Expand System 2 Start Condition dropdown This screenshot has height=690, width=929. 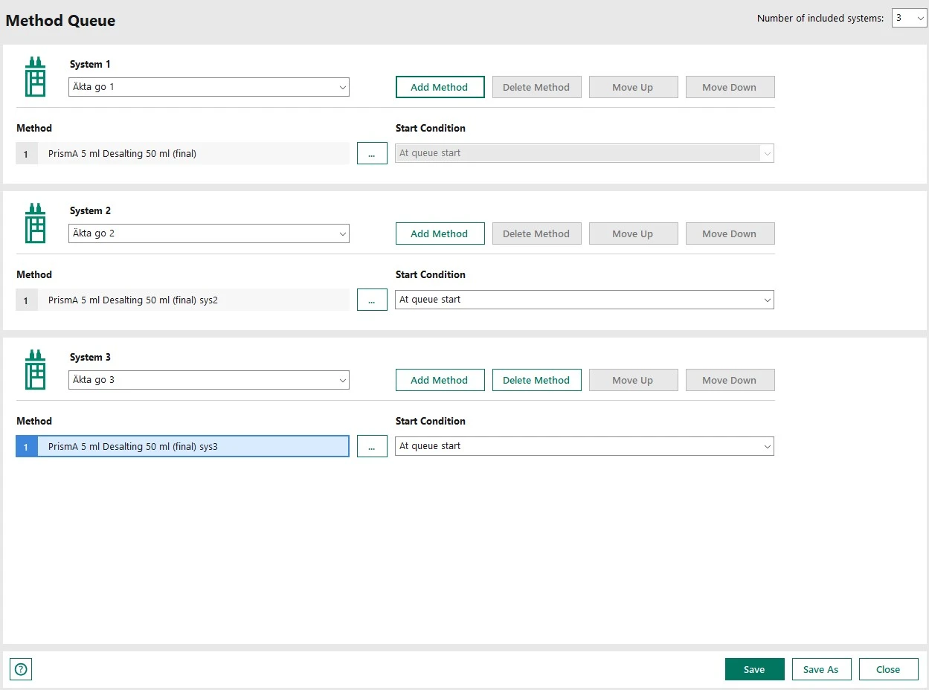[584, 300]
